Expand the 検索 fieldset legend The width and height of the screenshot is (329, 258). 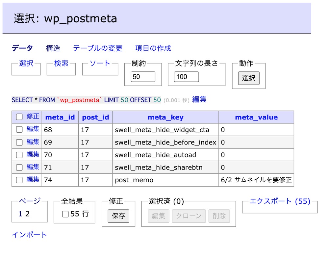tap(61, 63)
